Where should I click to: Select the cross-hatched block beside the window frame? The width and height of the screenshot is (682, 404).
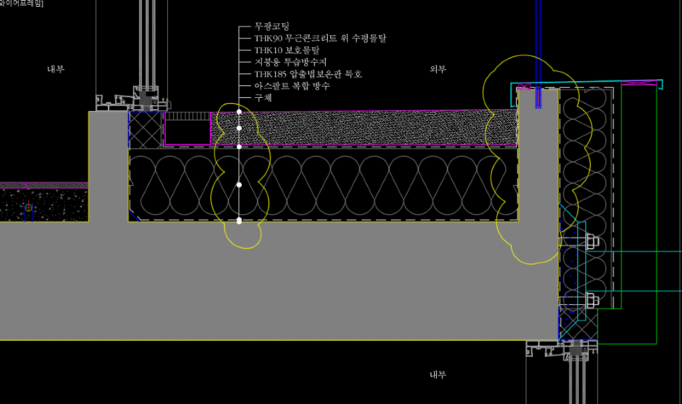[145, 129]
